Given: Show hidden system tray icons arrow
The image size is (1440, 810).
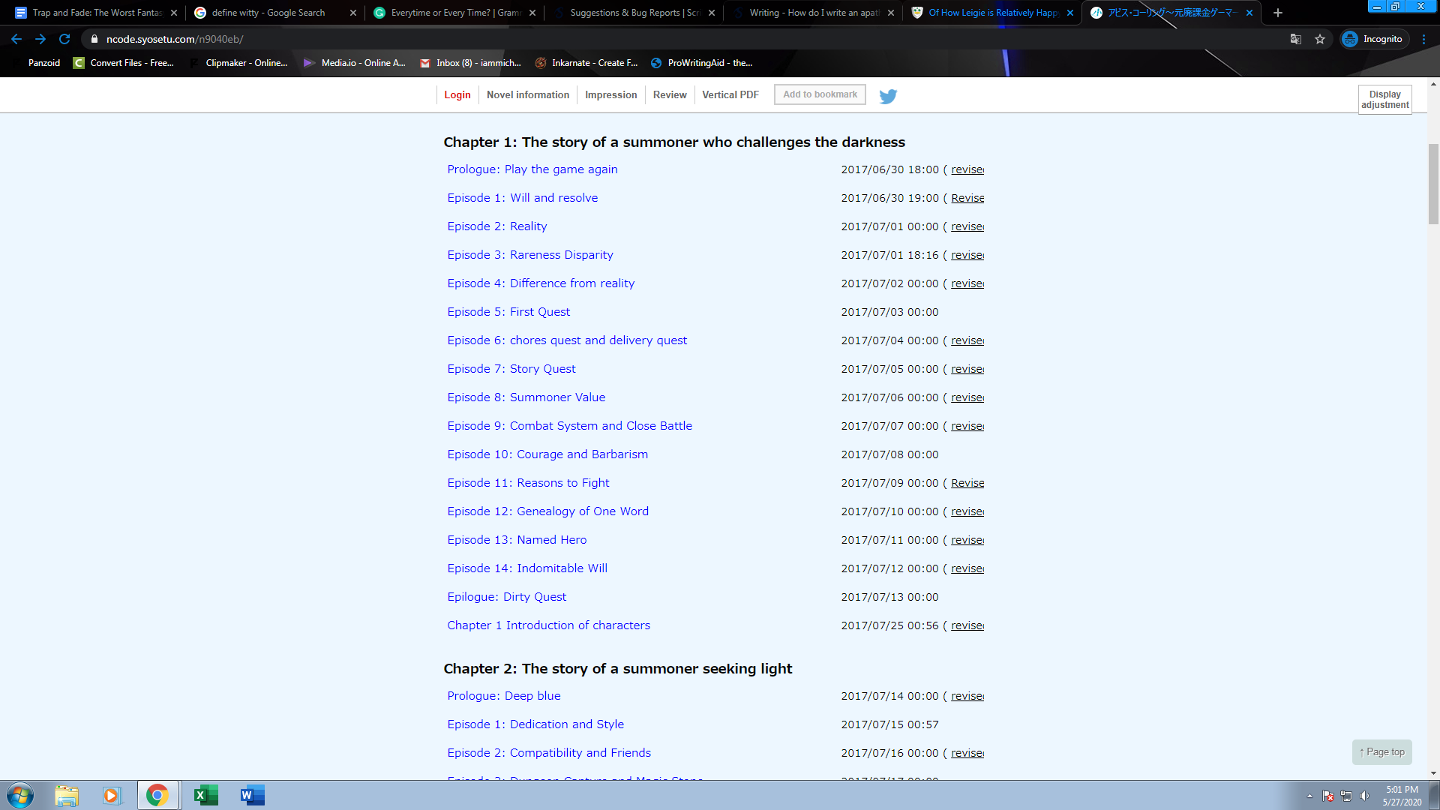Looking at the screenshot, I should point(1309,796).
